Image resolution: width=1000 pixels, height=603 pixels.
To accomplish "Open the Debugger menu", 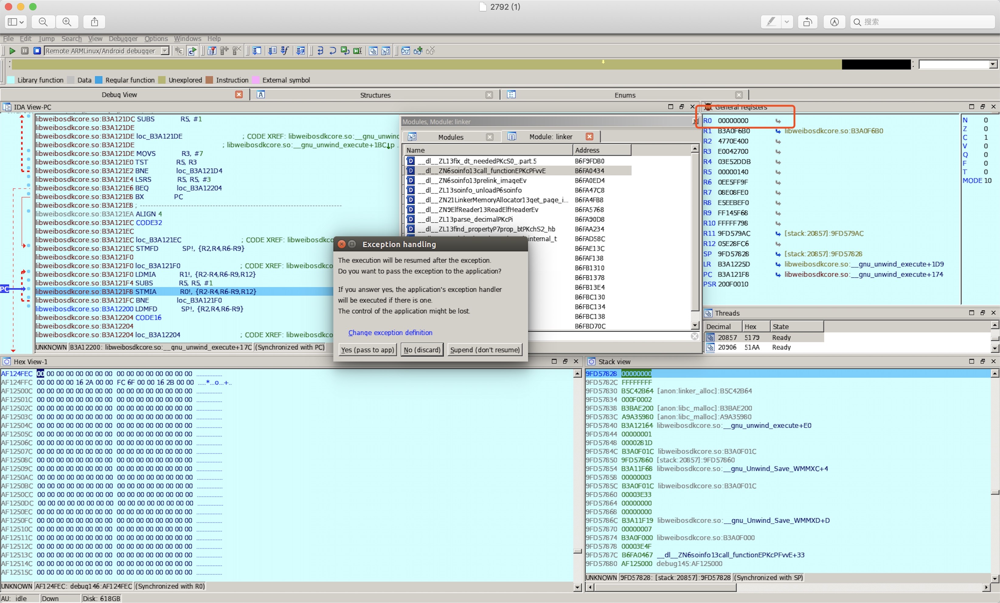I will coord(123,39).
